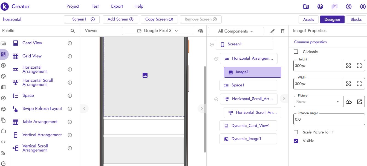Image resolution: width=367 pixels, height=166 pixels.
Task: Click the cloud upload icon beside Picture dropdown
Action: coord(348,101)
